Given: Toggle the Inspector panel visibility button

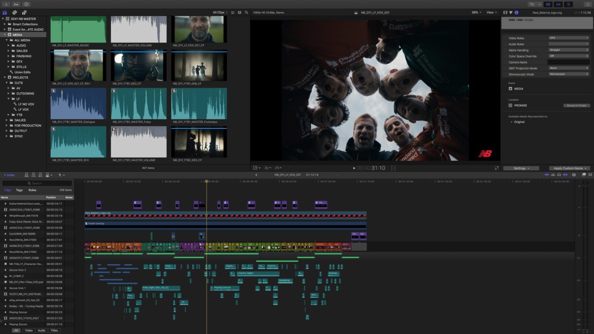Looking at the screenshot, I should 568,4.
